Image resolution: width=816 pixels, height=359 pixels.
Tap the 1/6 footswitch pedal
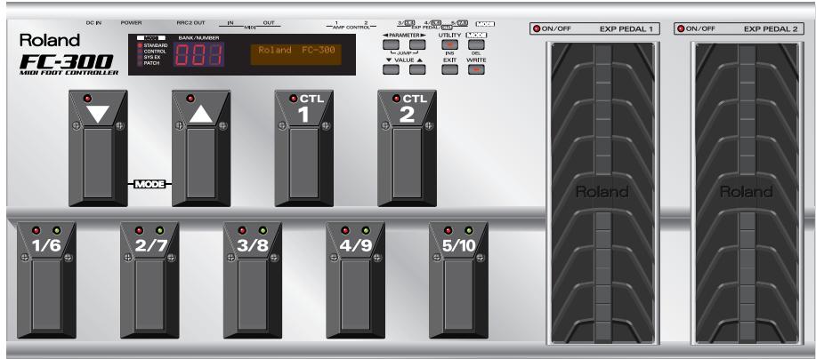(46, 280)
